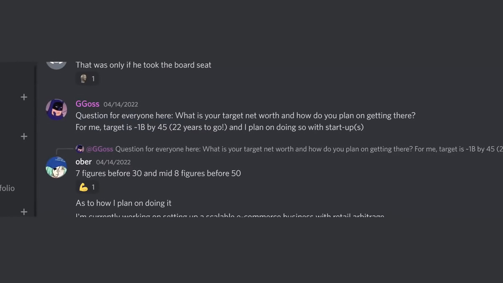The image size is (503, 283).
Task: Jump to the quoted reply preview text
Action: (309, 149)
